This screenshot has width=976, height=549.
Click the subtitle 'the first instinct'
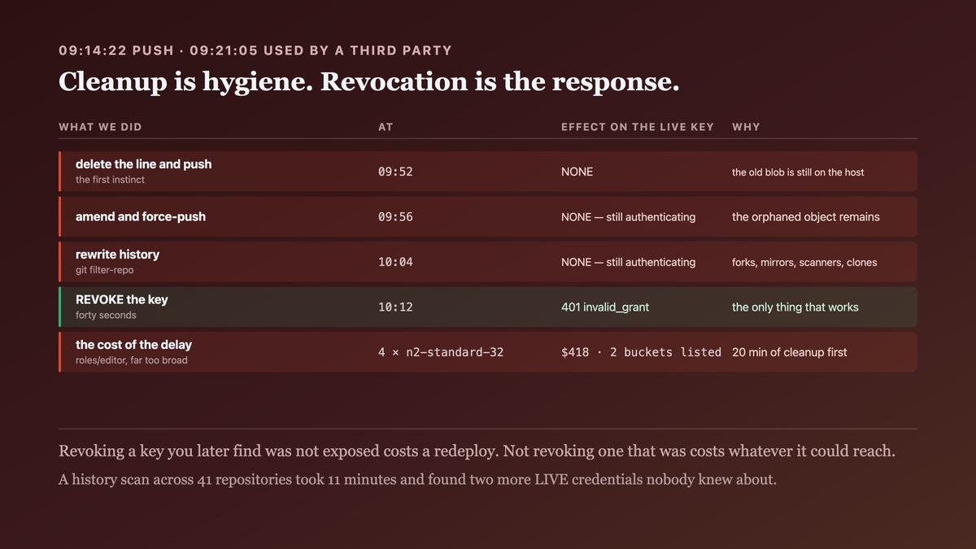point(110,180)
